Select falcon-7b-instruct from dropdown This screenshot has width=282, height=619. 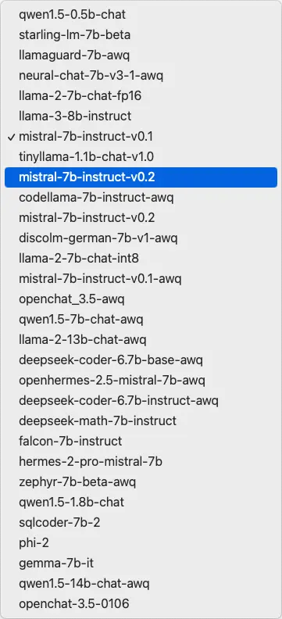click(141, 442)
